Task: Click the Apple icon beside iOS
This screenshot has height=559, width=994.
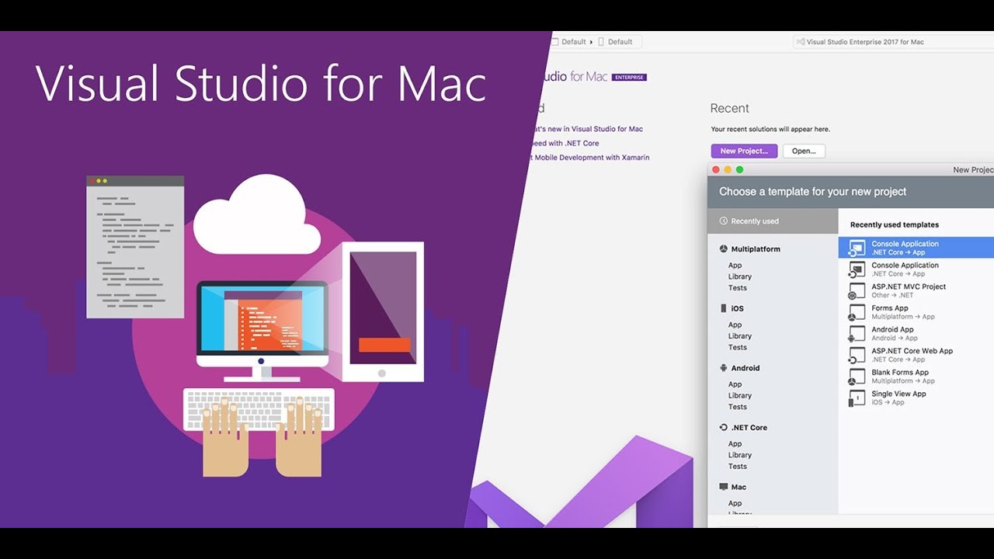Action: 724,308
